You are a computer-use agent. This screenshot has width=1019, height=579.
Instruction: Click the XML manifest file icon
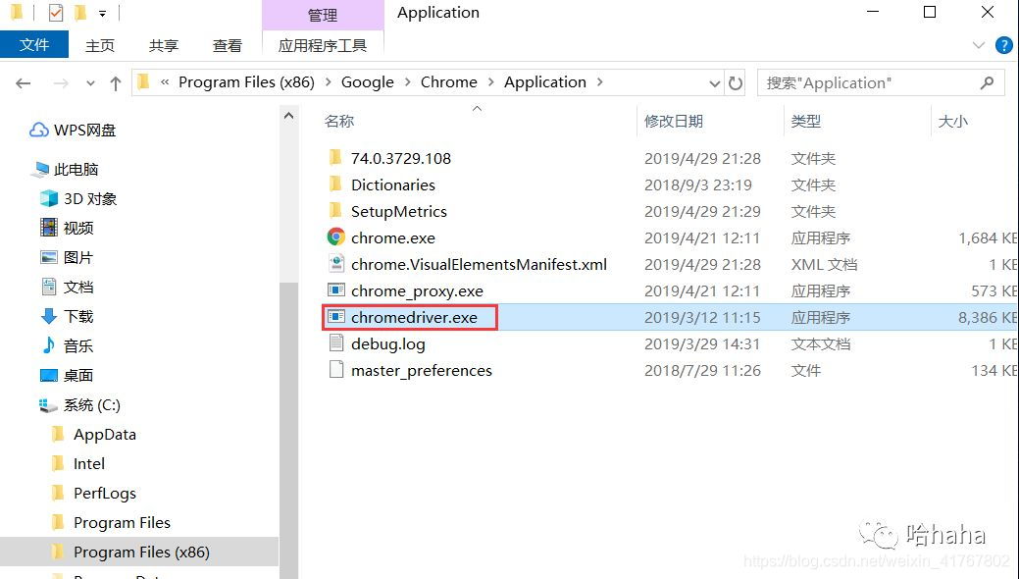click(336, 263)
